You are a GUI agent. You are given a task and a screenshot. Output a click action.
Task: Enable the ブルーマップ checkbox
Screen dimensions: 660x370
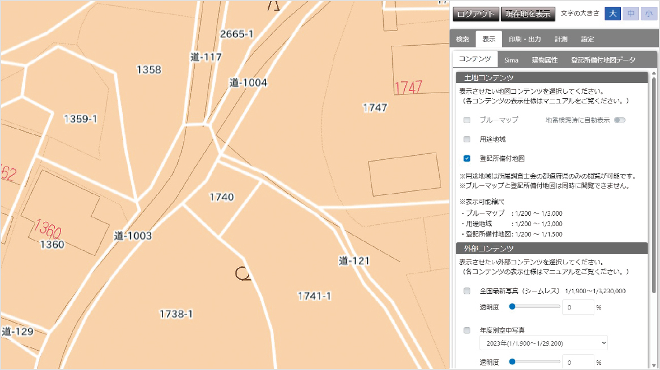[466, 120]
